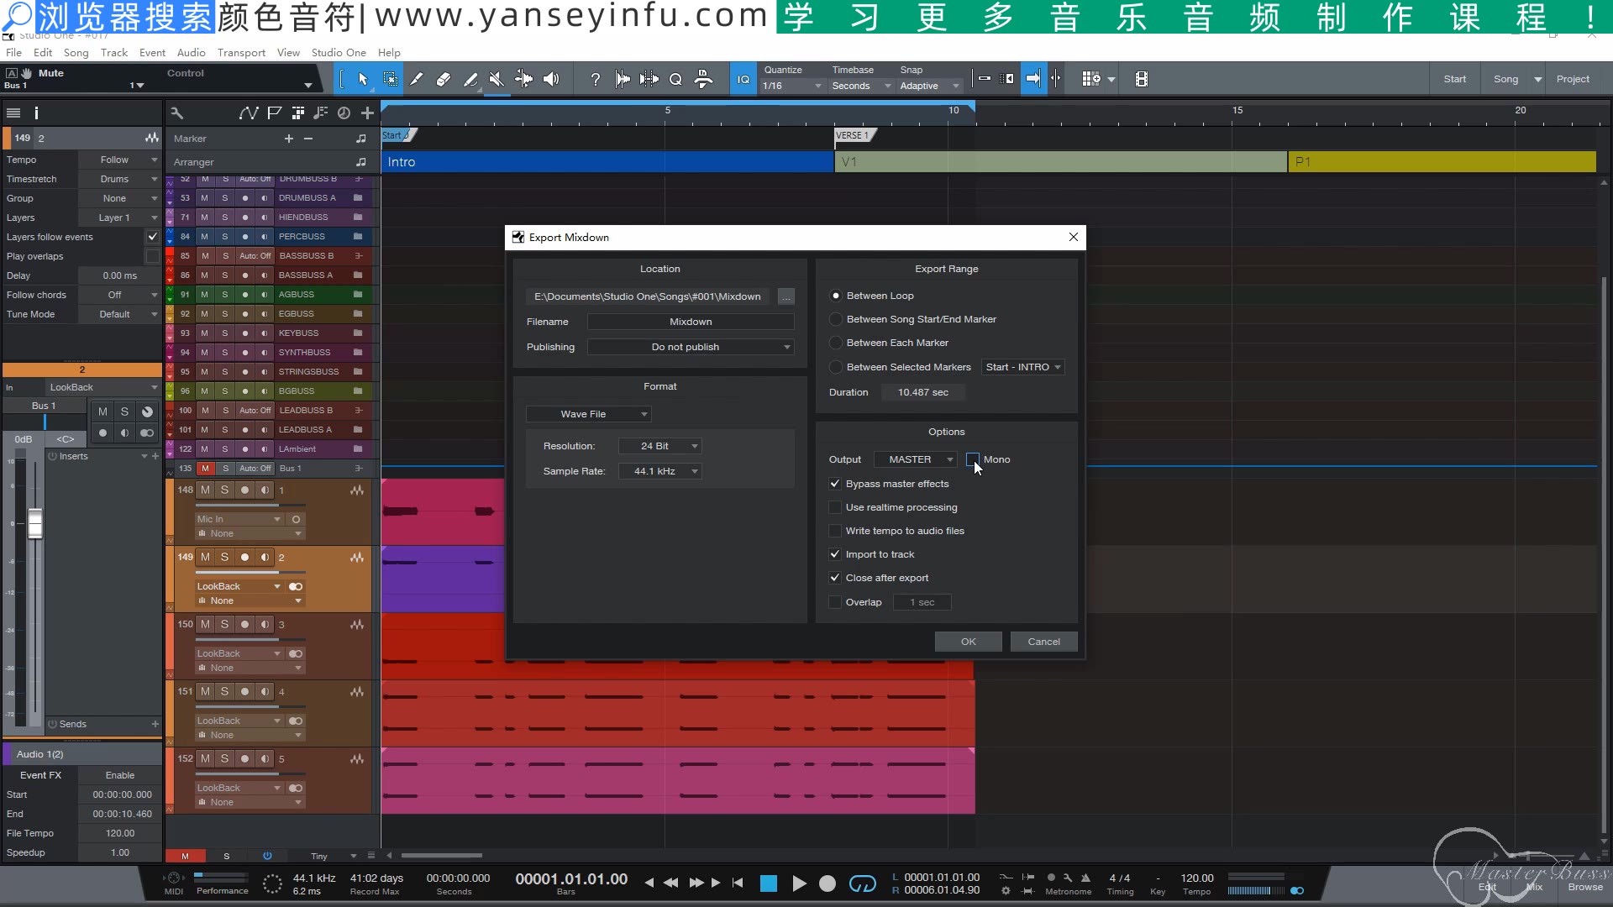Click the VERSE-1 timeline marker
The height and width of the screenshot is (907, 1613).
pyautogui.click(x=853, y=134)
